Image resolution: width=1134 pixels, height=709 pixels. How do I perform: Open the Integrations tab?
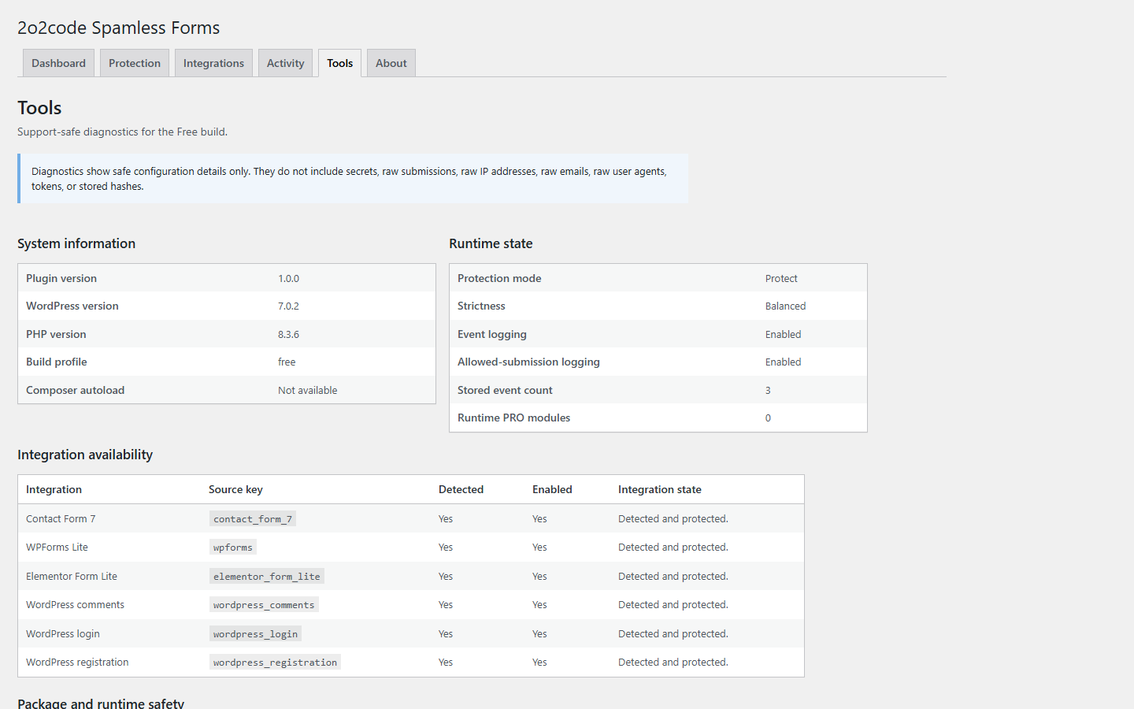(213, 63)
